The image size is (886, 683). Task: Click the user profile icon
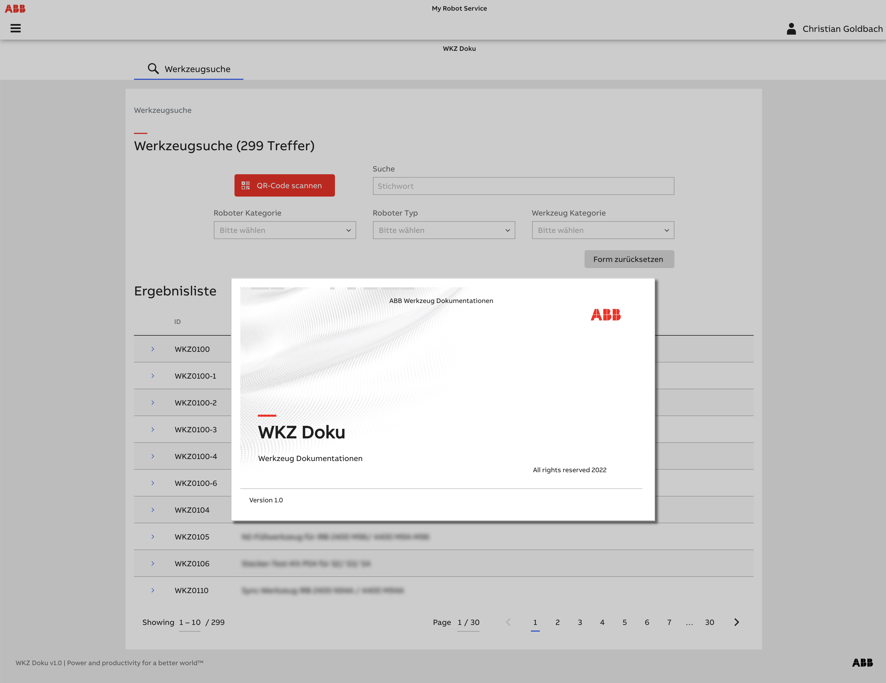[x=791, y=29]
